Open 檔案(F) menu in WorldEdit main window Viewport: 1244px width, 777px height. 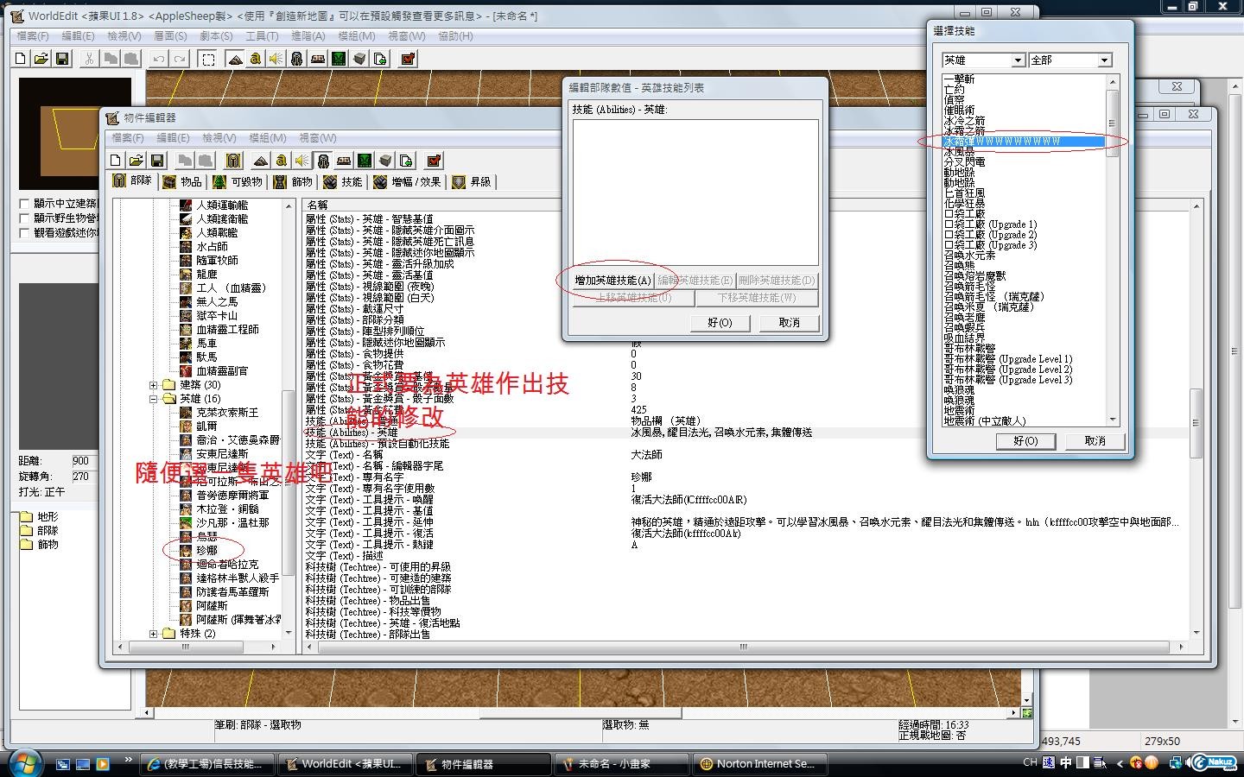click(33, 36)
